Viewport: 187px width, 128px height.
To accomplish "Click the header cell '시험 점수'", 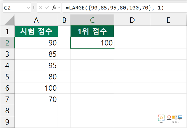I will point(36,31).
